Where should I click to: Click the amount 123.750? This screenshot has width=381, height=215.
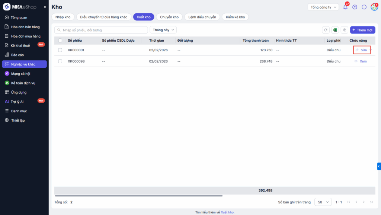[x=266, y=50]
